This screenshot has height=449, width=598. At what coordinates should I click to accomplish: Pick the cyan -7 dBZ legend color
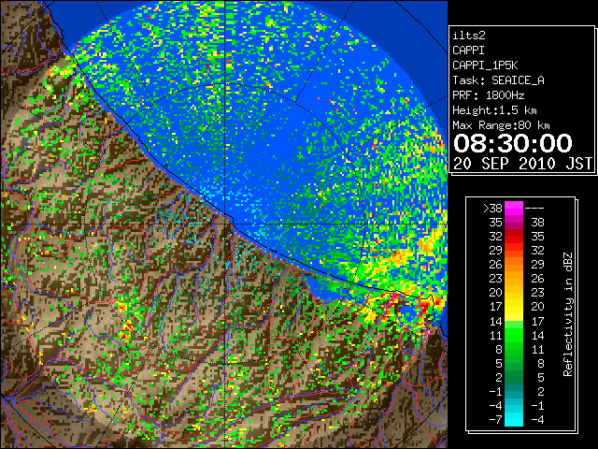click(514, 420)
